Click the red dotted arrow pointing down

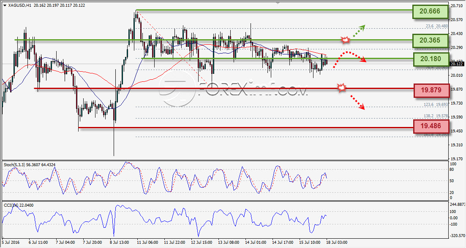tap(357, 102)
